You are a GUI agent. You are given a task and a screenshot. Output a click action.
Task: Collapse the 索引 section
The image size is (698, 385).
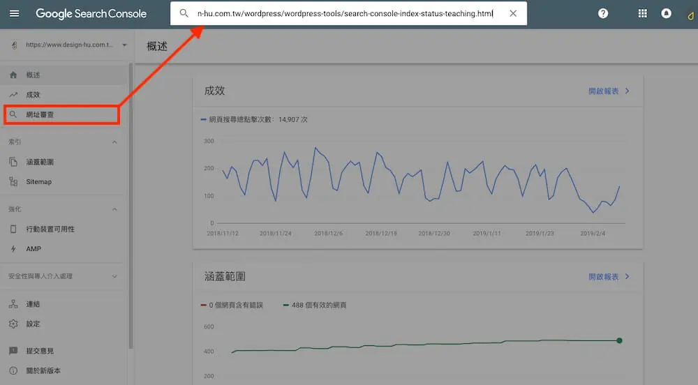point(114,142)
